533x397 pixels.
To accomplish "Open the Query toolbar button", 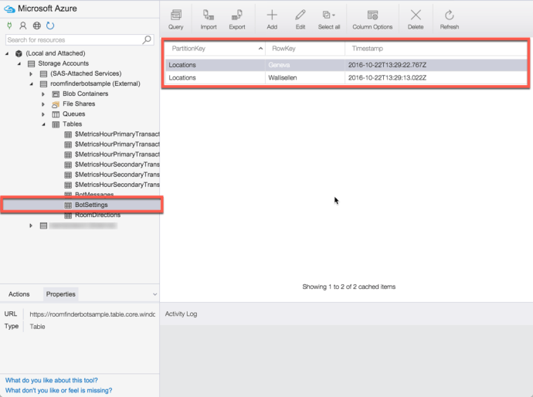I will (x=175, y=19).
